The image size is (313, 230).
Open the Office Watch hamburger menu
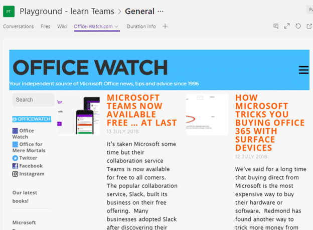(303, 70)
